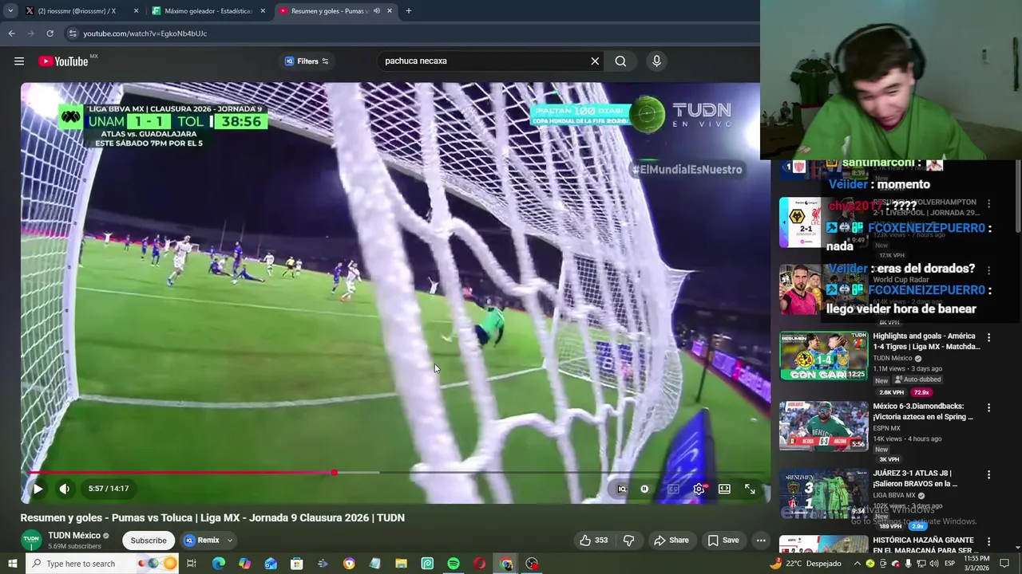Start voice search with the microphone
This screenshot has width=1022, height=574.
(656, 61)
